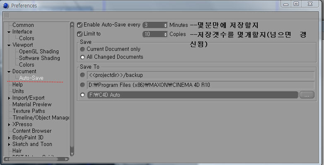Click the D:\Program Files MAXON path field
This screenshot has width=324, height=165.
[201, 85]
